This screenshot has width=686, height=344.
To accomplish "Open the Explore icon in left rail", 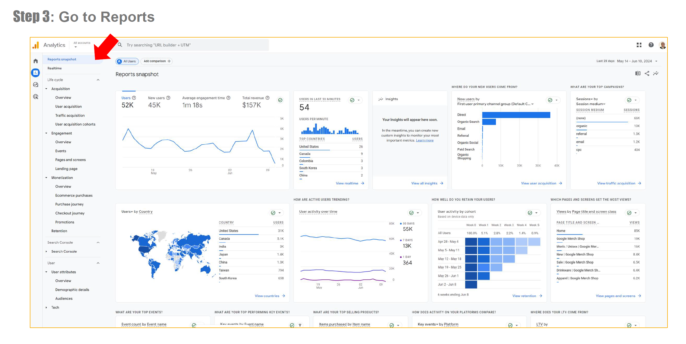I will (36, 85).
